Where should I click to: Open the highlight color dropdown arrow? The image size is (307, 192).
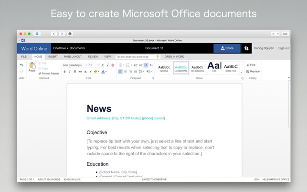coord(98,72)
